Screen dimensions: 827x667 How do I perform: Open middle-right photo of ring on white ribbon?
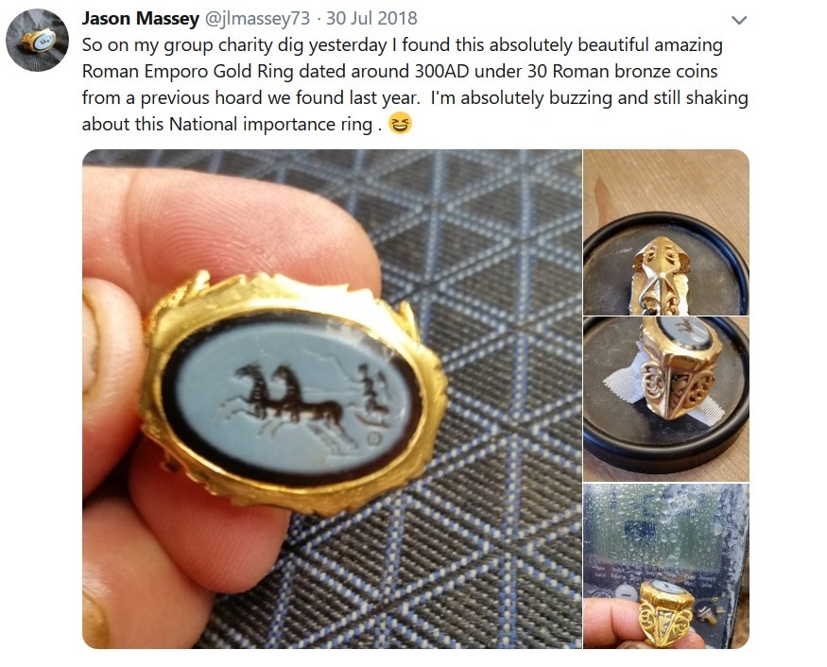click(x=666, y=399)
